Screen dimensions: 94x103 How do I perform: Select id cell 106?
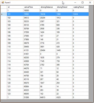[15, 32]
